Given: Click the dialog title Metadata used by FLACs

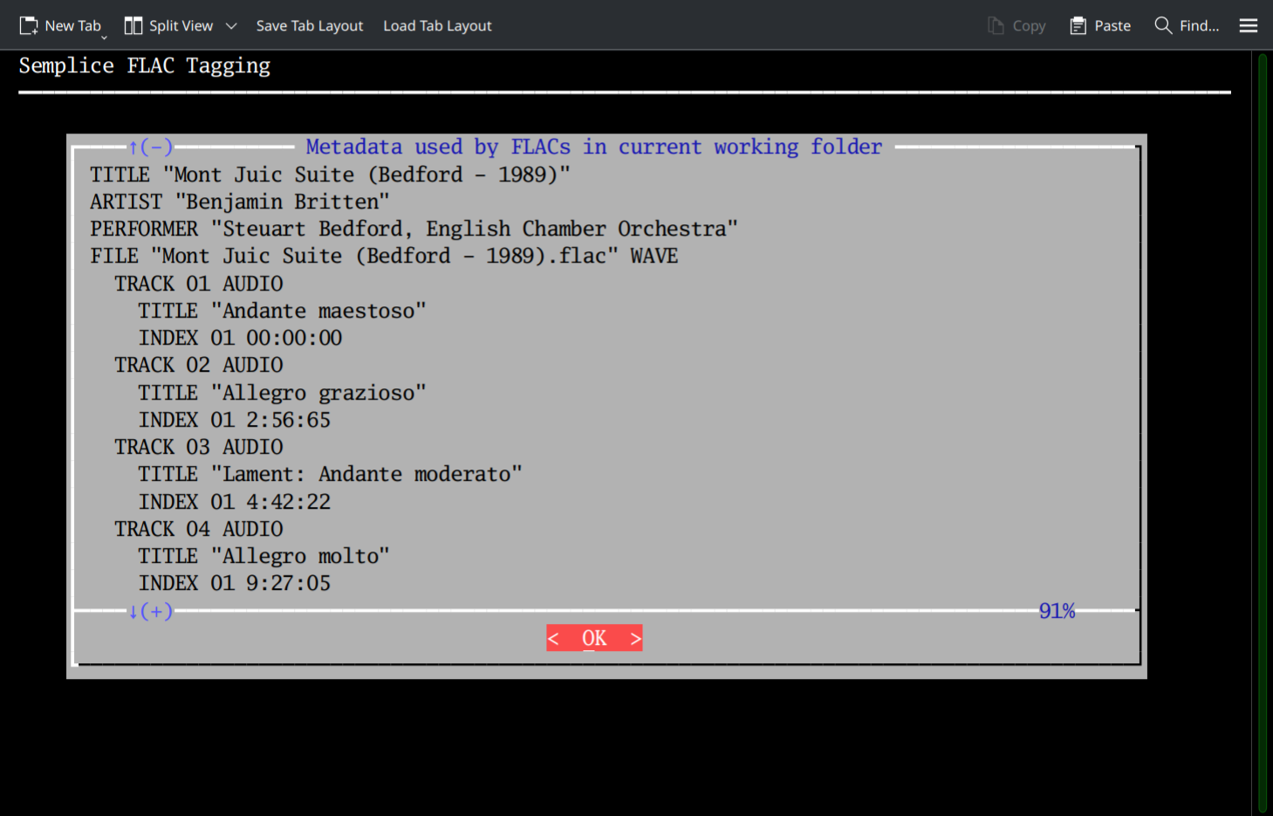Looking at the screenshot, I should [593, 147].
